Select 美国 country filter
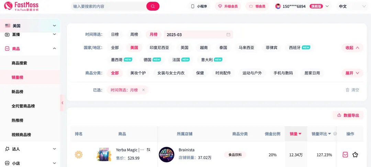Viewport: 371px width, 167px height. 134,48
